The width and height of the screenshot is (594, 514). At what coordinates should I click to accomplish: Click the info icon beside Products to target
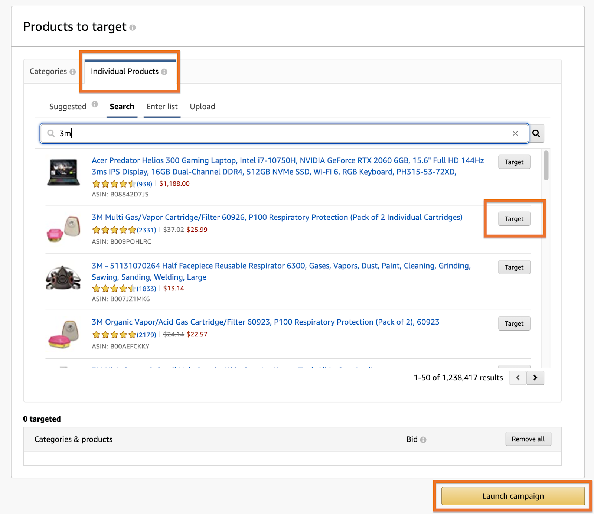point(133,27)
